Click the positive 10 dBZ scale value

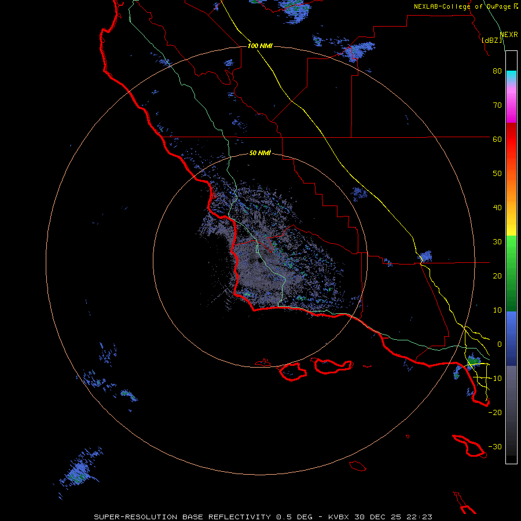[497, 310]
